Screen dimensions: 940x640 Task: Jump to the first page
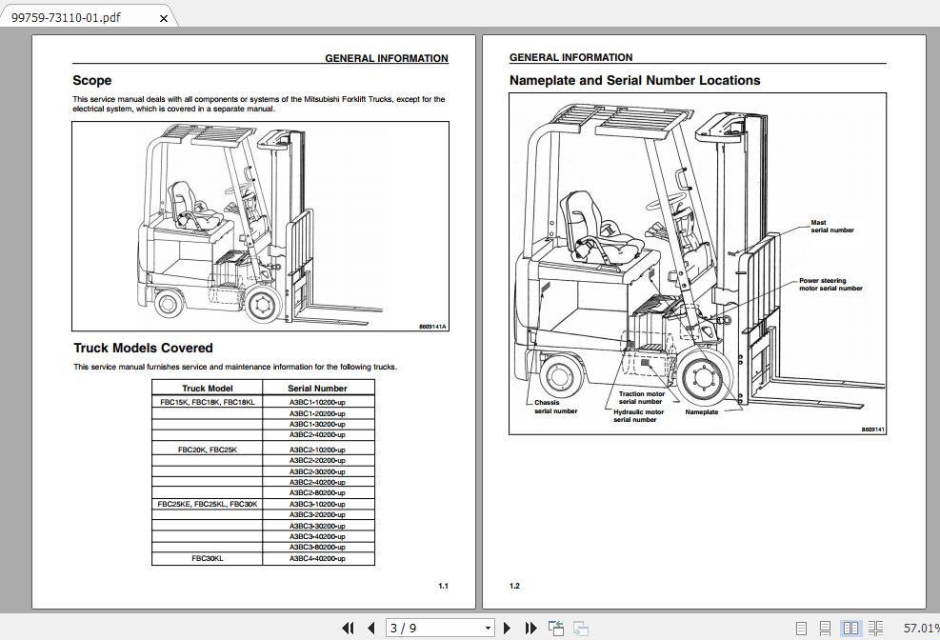[x=350, y=628]
